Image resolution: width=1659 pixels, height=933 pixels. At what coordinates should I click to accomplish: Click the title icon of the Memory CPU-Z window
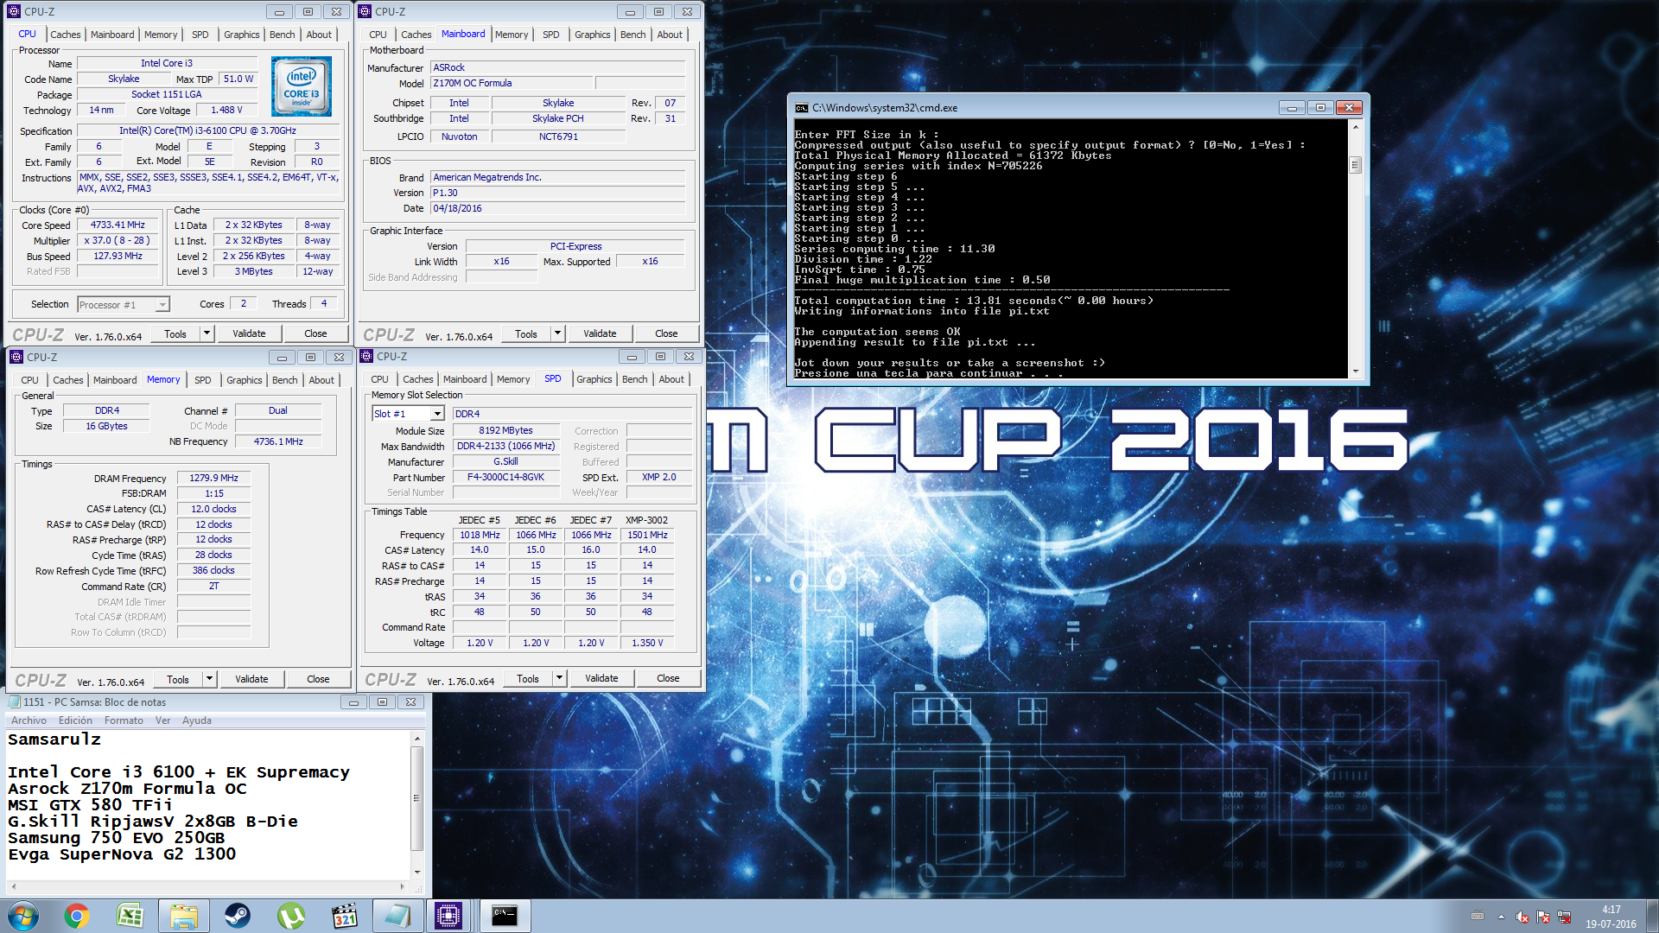tap(16, 357)
